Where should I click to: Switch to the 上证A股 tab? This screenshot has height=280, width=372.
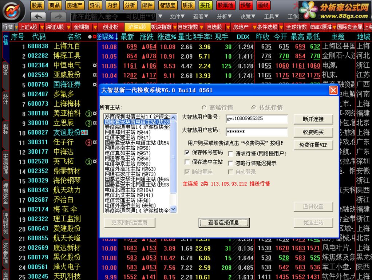28,27
